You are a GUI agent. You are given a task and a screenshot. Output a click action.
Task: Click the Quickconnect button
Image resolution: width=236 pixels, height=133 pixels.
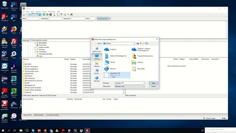pyautogui.click(x=103, y=18)
